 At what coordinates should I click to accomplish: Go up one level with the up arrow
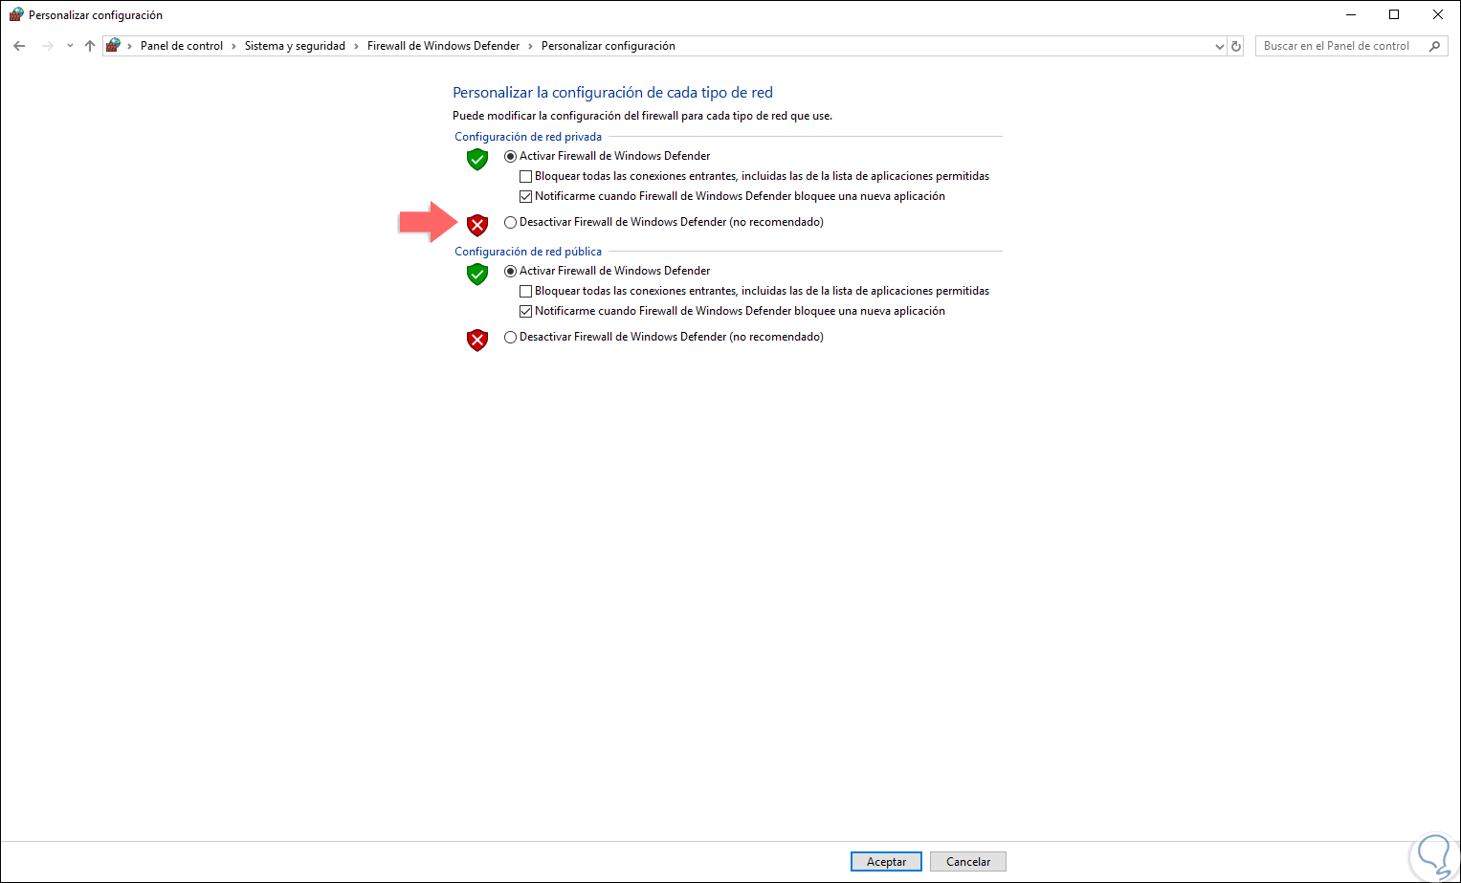click(90, 46)
